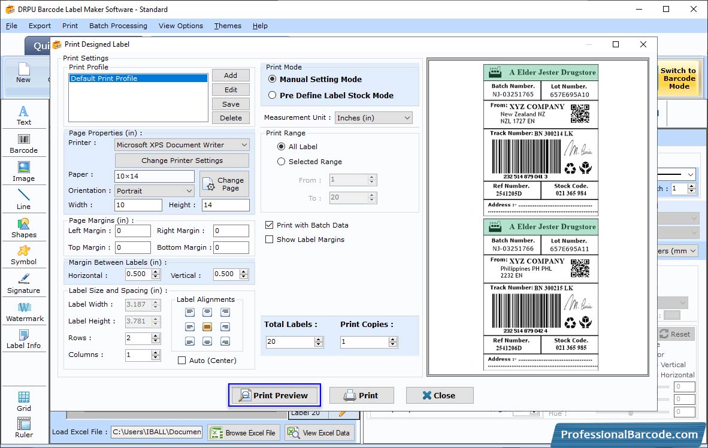Select the Shapes tool
This screenshot has height=448, width=708.
[x=23, y=228]
